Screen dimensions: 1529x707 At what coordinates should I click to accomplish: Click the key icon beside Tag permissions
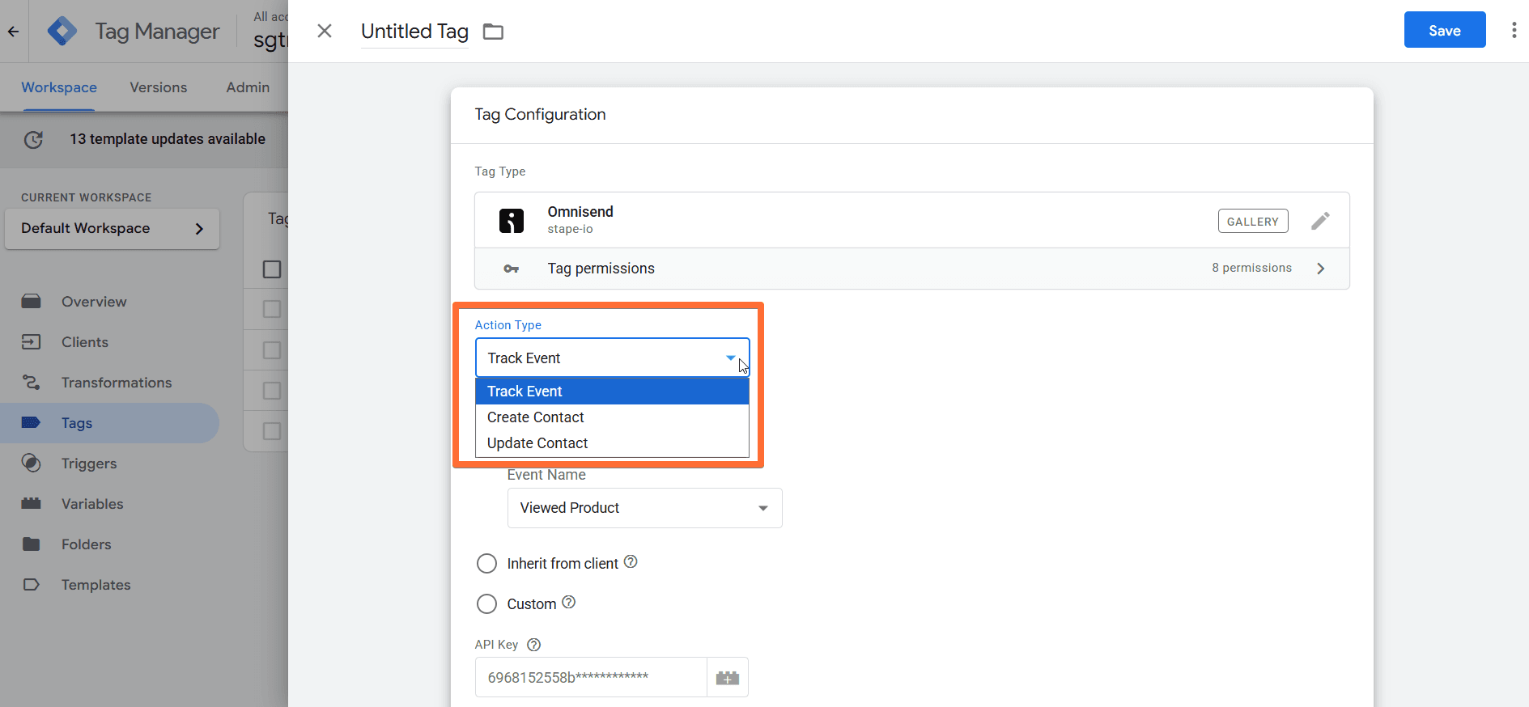click(x=512, y=269)
